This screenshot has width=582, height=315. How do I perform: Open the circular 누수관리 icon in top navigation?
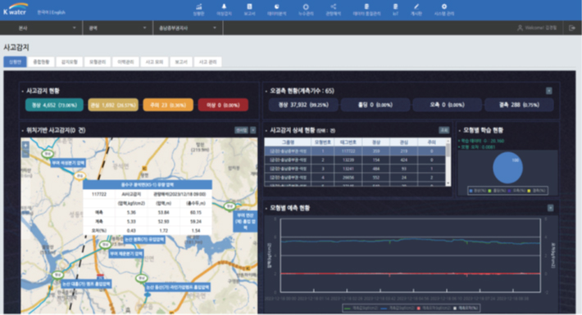click(x=306, y=7)
